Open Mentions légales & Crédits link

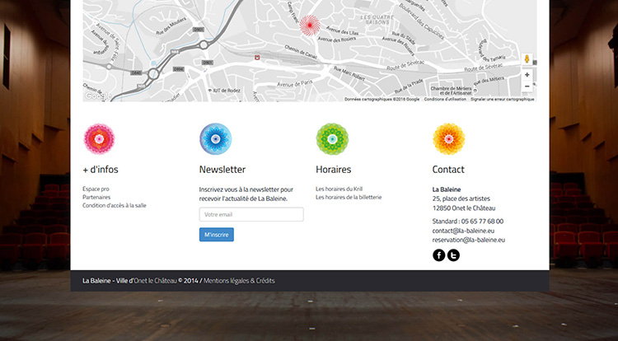(x=239, y=281)
